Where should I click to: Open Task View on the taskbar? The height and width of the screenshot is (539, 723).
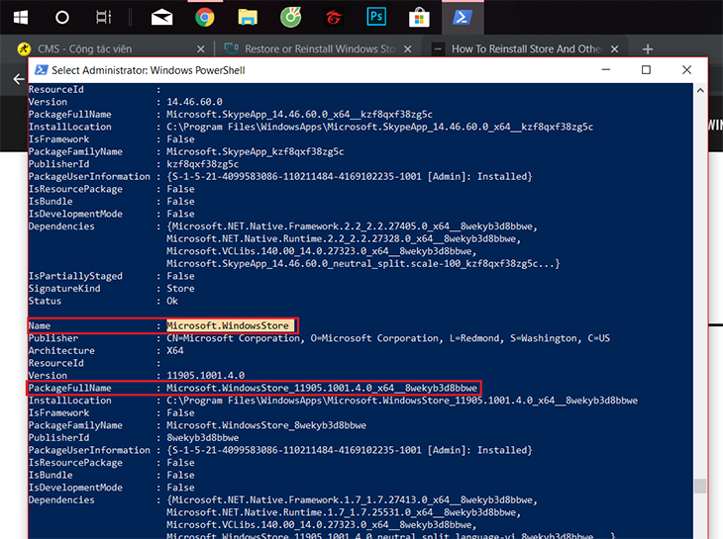(x=103, y=18)
